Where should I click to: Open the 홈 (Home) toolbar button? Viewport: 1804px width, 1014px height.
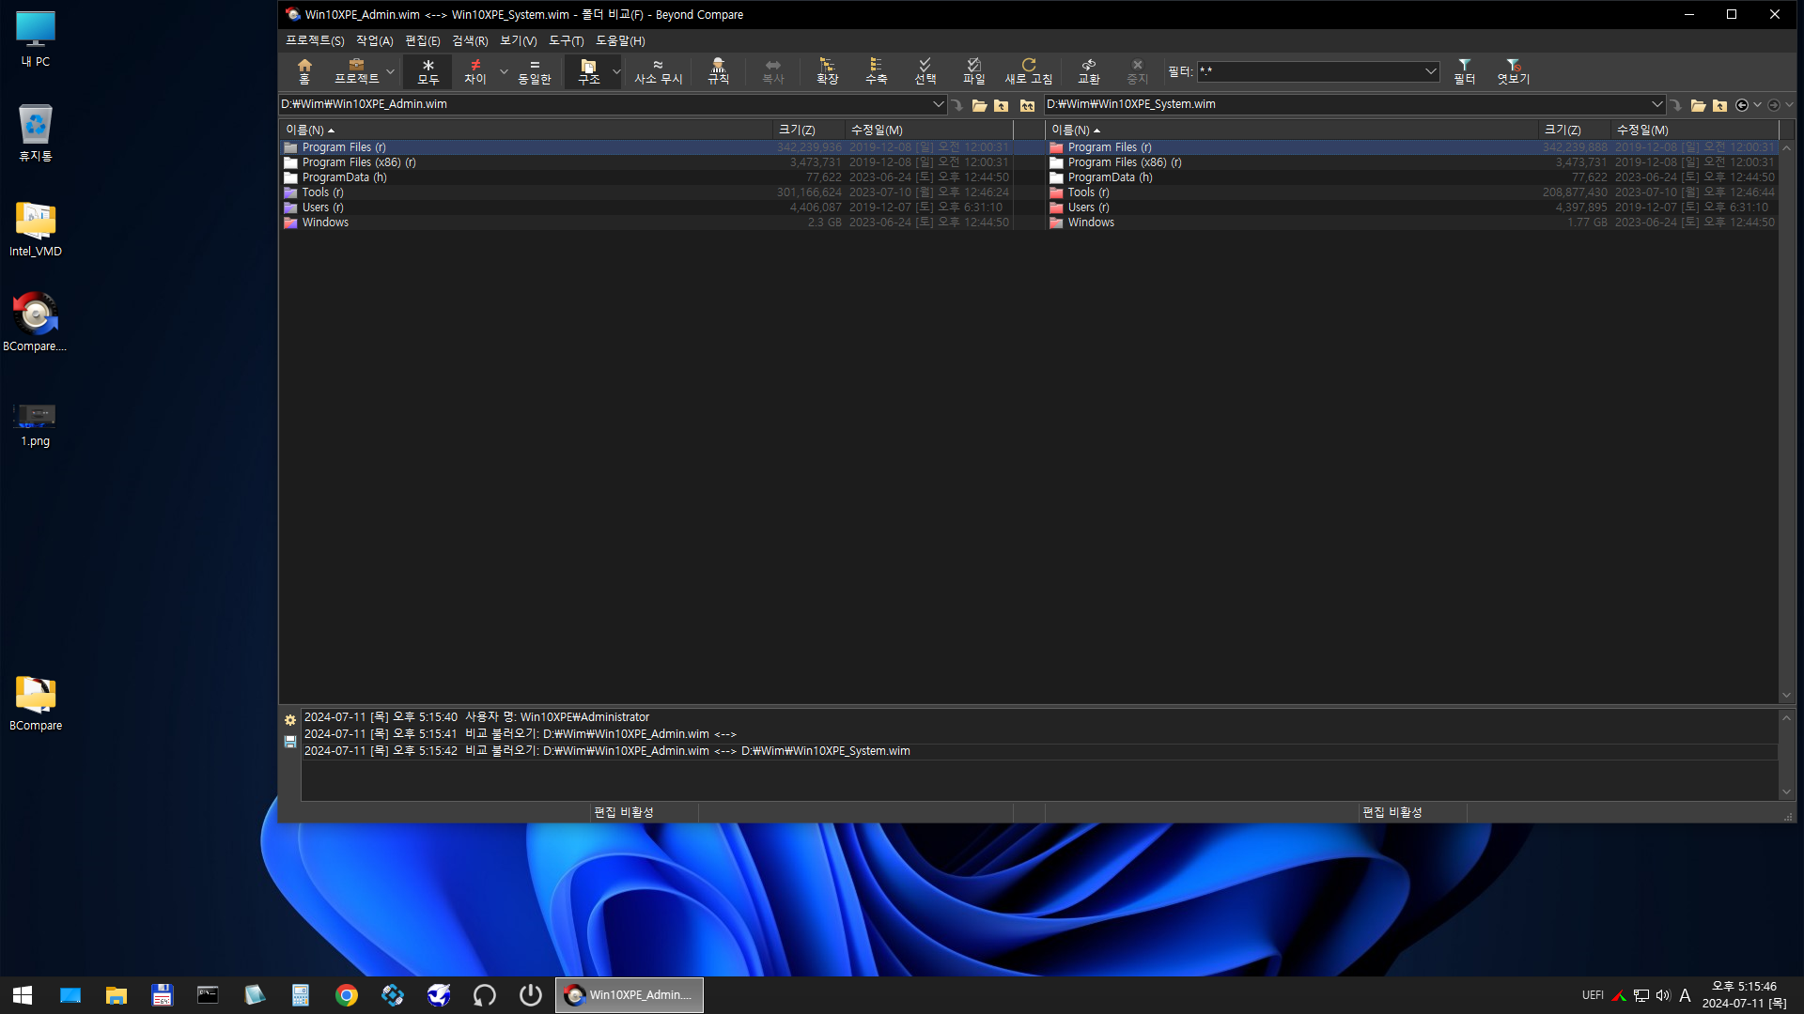pos(303,71)
